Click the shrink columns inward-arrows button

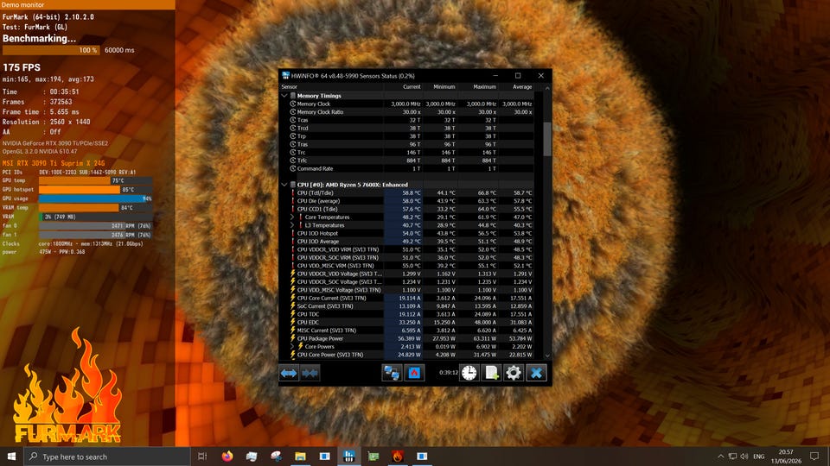310,373
